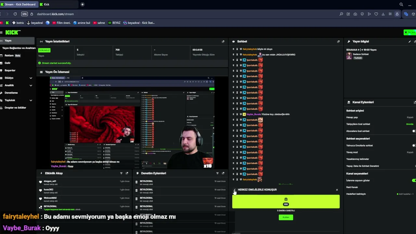416x234 pixels.
Task: Click the shield checkmark icon in browser toolbar
Action: pyautogui.click(x=362, y=14)
